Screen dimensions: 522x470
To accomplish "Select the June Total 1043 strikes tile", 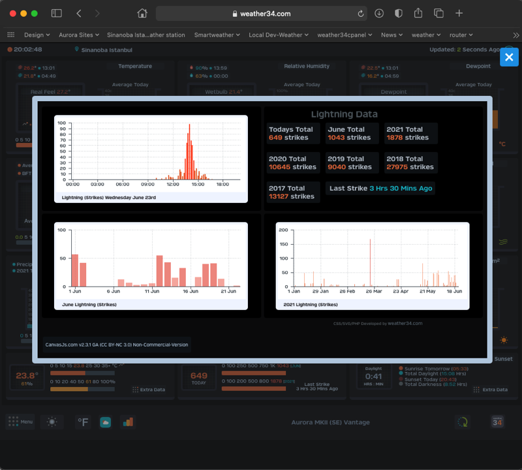I will click(352, 133).
